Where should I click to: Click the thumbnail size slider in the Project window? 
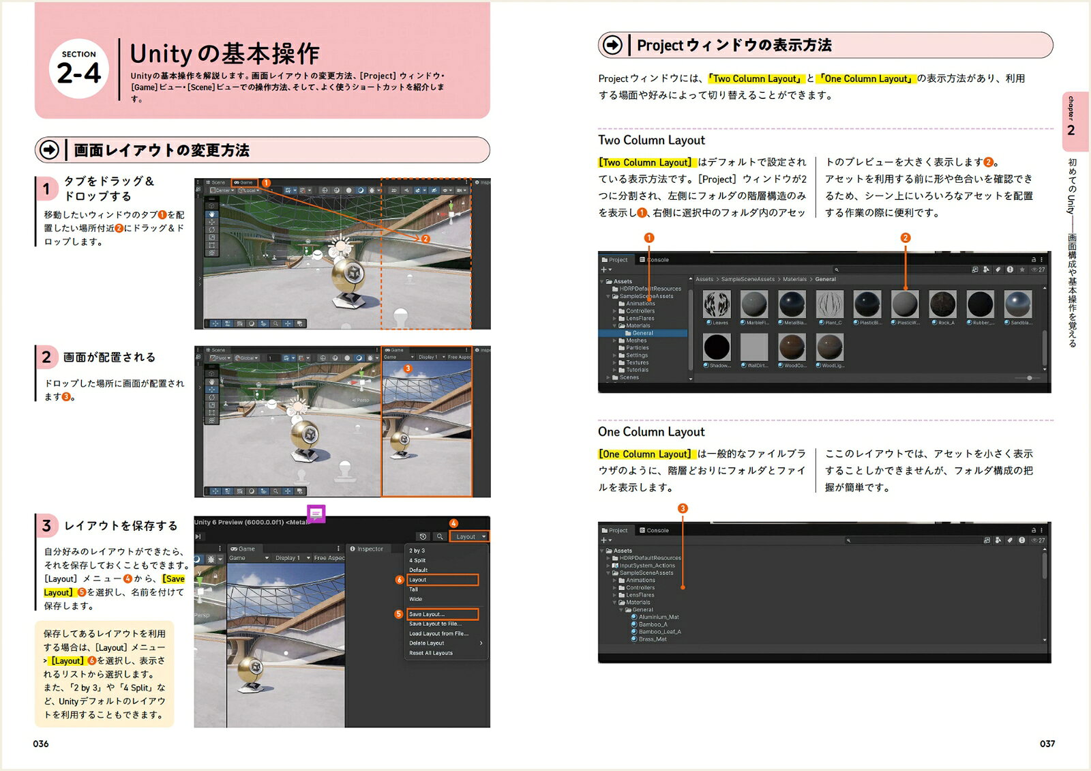click(1029, 378)
